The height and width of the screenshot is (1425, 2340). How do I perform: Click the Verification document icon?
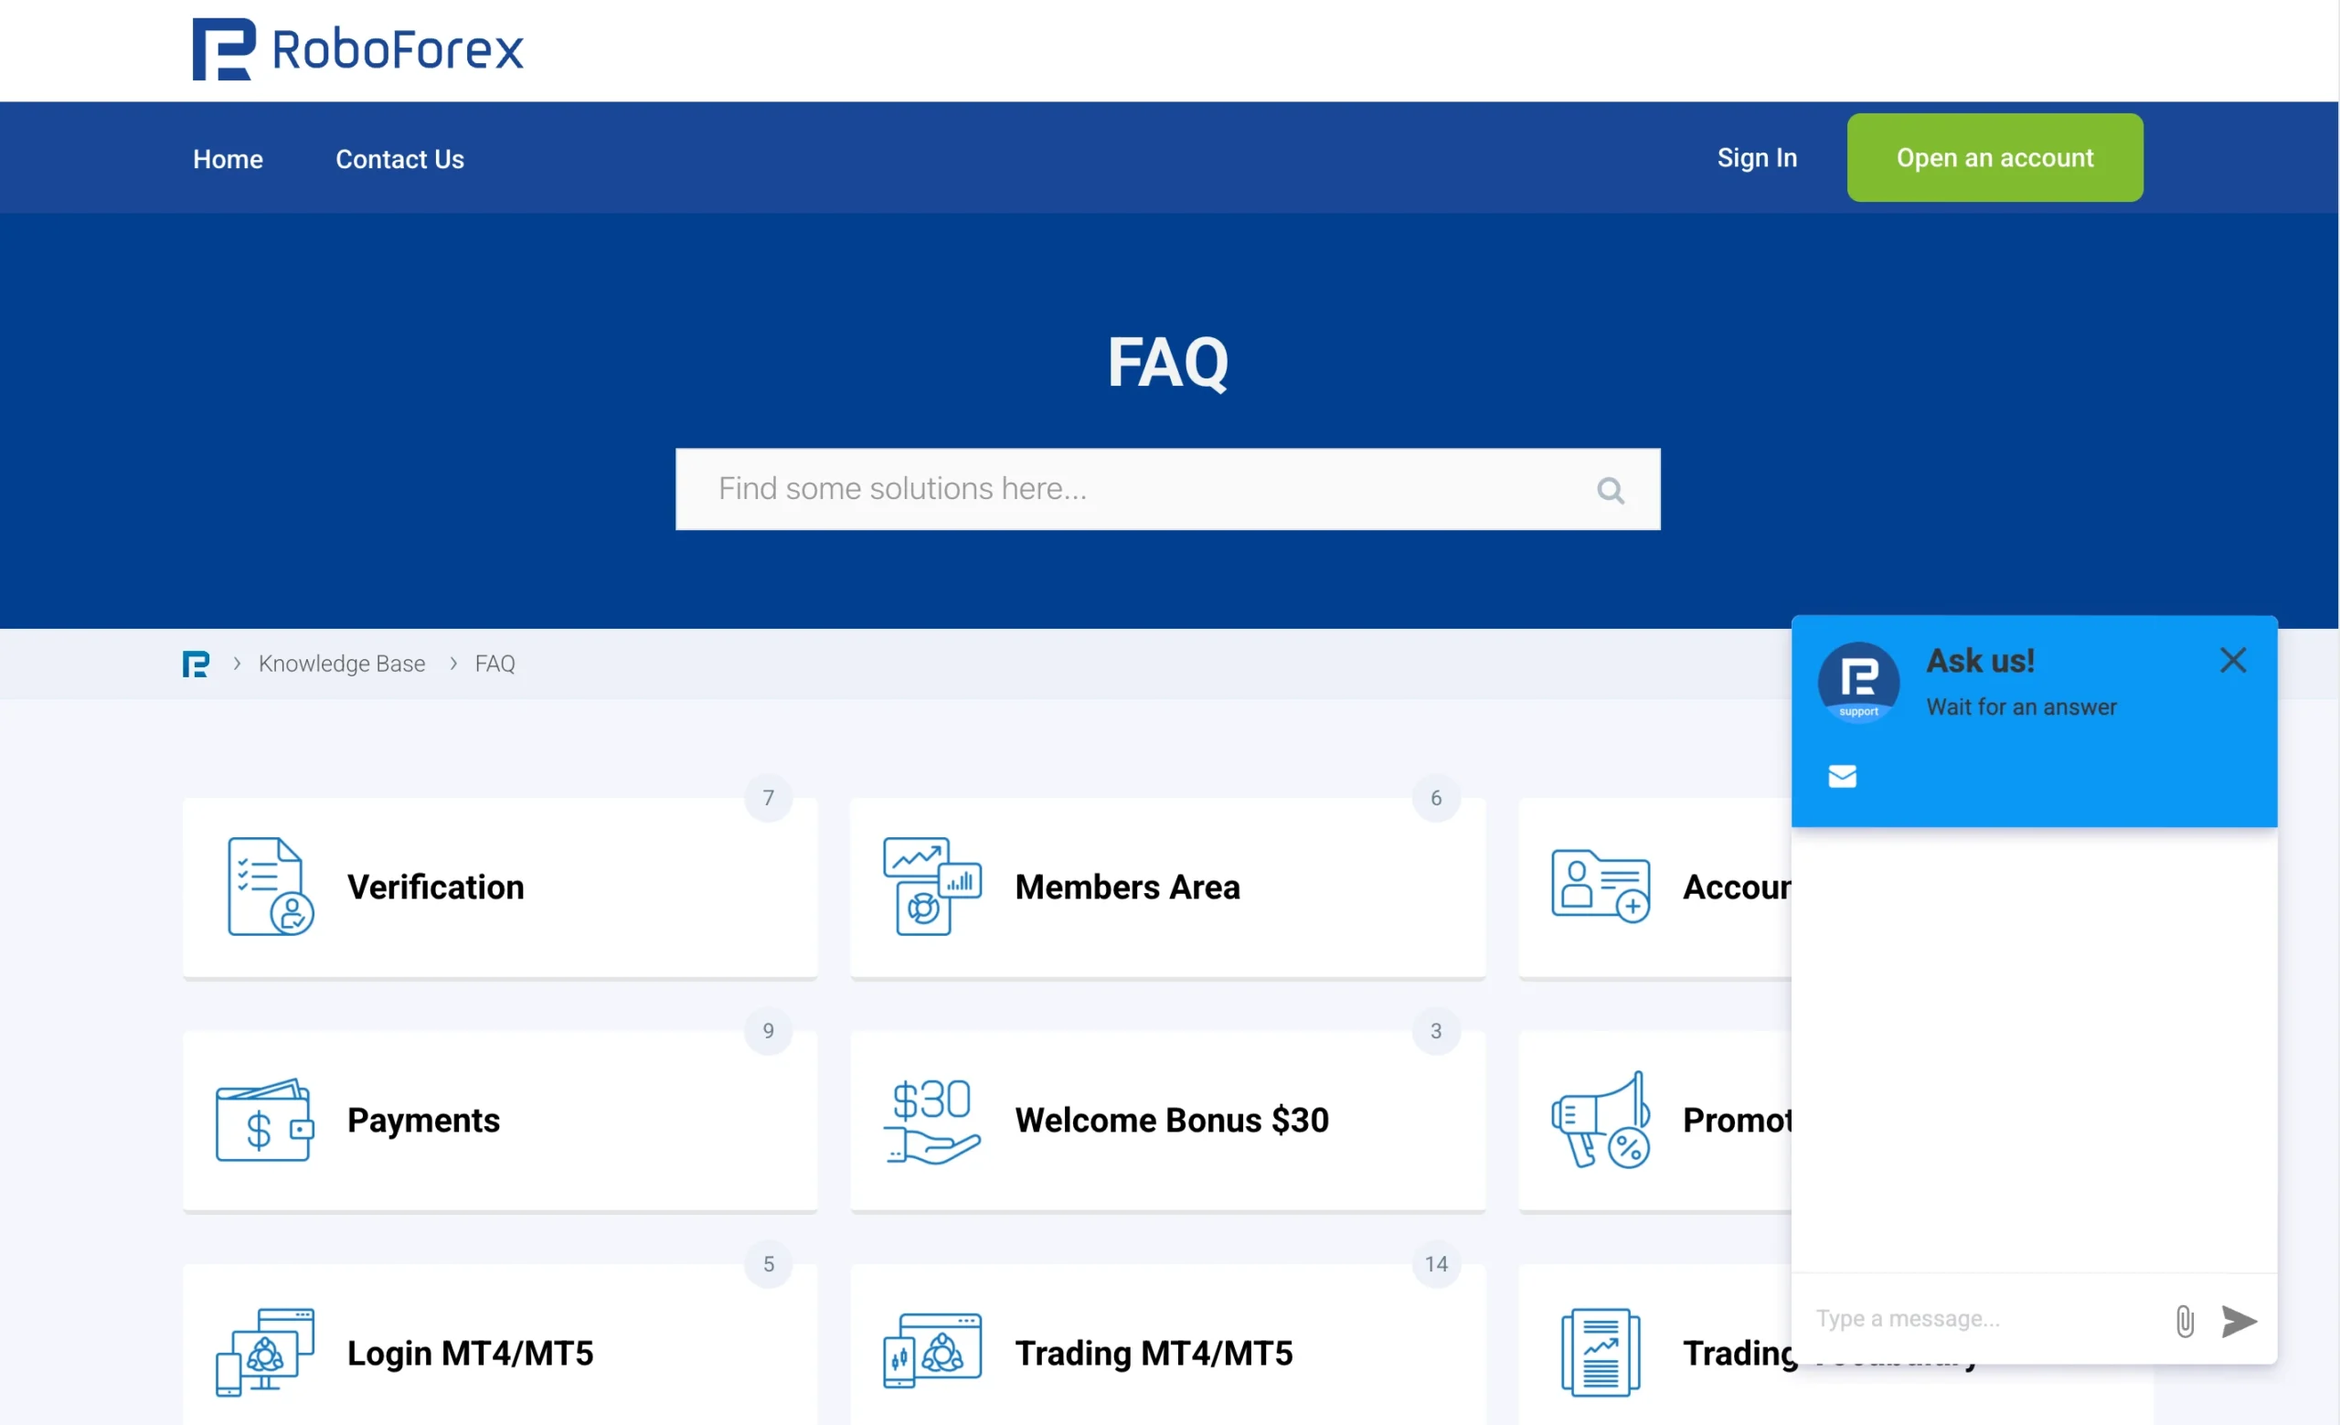(270, 886)
